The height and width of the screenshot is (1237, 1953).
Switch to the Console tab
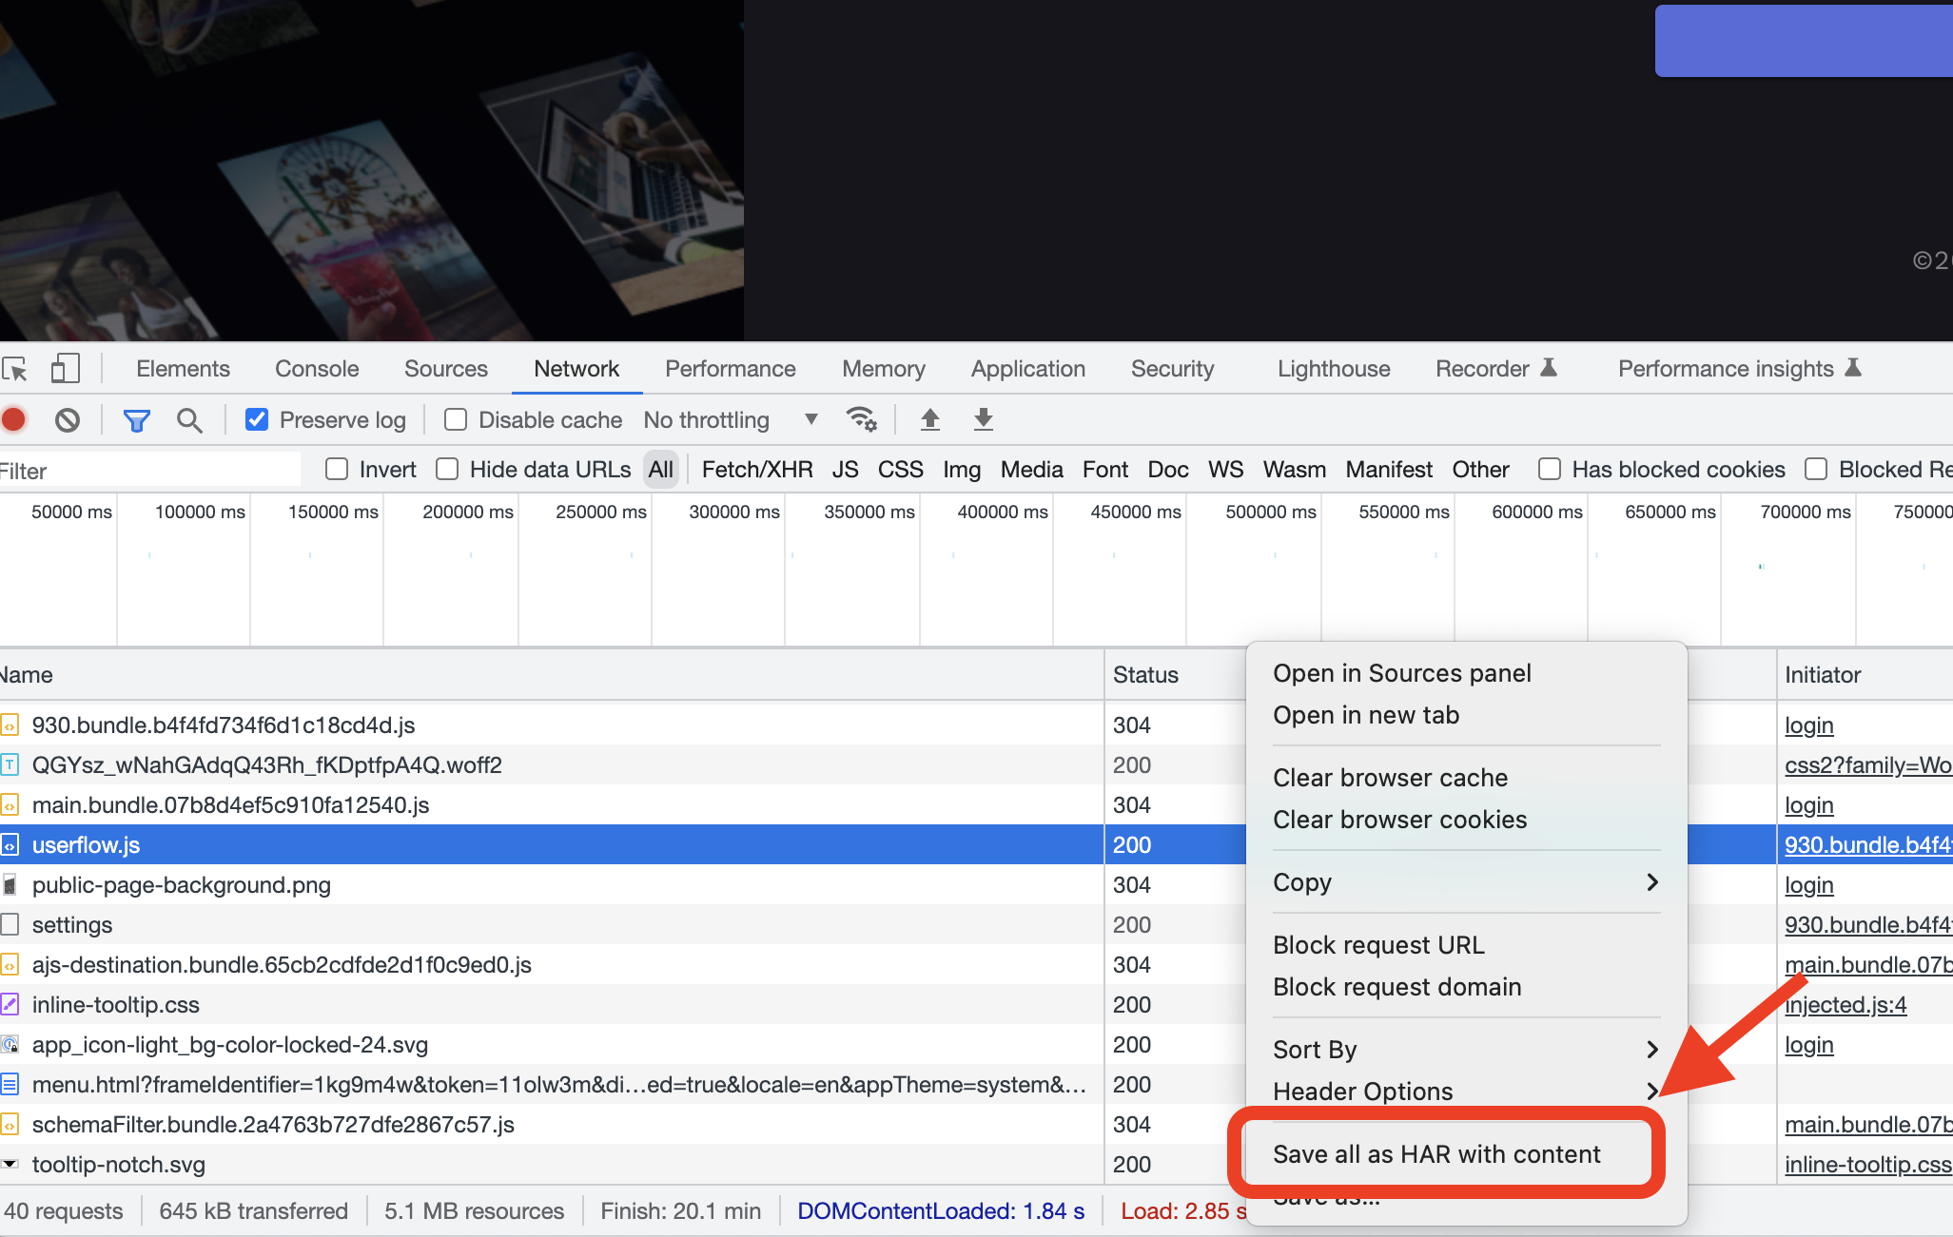click(x=317, y=369)
